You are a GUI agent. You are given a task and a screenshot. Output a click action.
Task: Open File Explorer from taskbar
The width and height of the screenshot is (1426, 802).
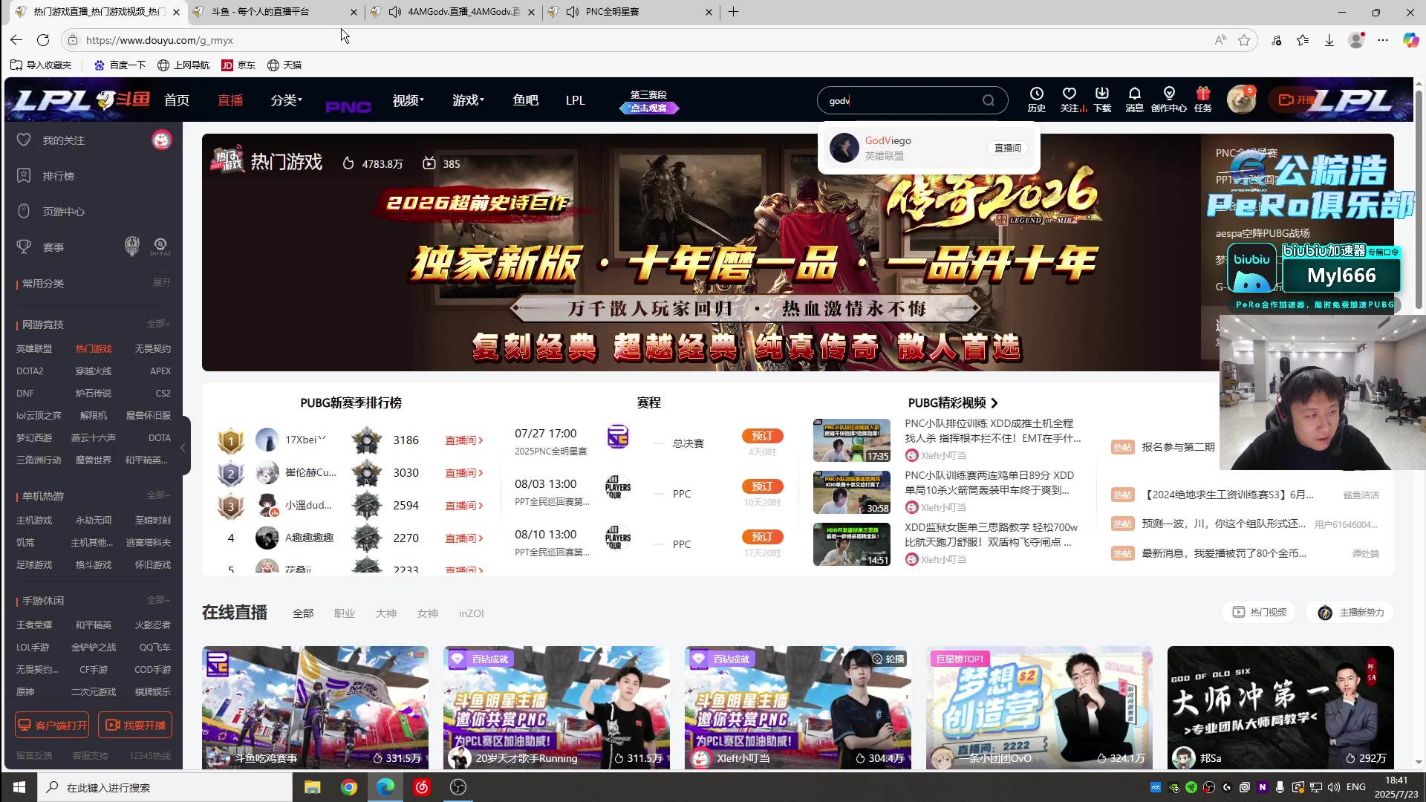click(313, 787)
